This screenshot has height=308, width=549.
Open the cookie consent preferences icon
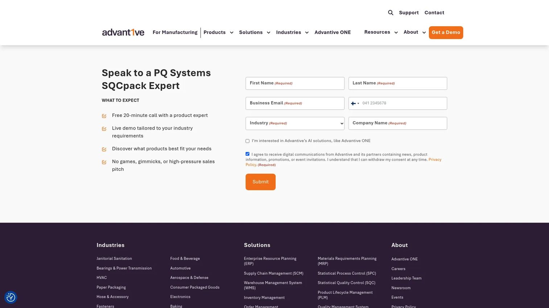(x=11, y=297)
